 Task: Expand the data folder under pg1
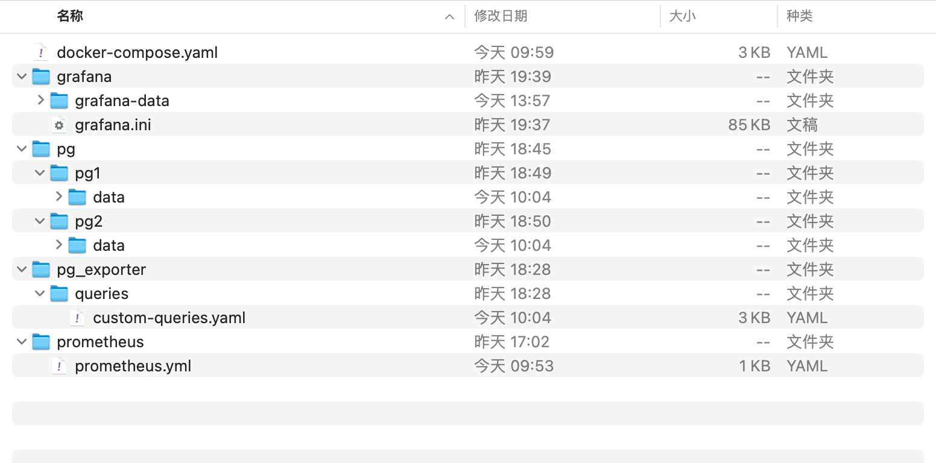[x=58, y=197]
